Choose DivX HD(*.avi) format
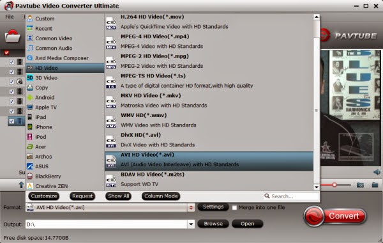 point(209,140)
